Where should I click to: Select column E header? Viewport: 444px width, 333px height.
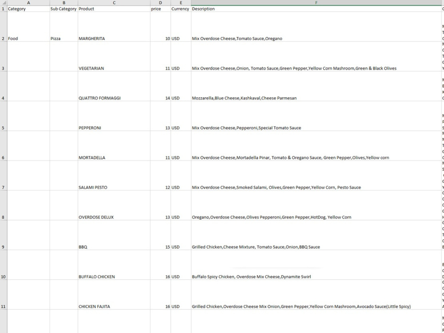click(181, 3)
